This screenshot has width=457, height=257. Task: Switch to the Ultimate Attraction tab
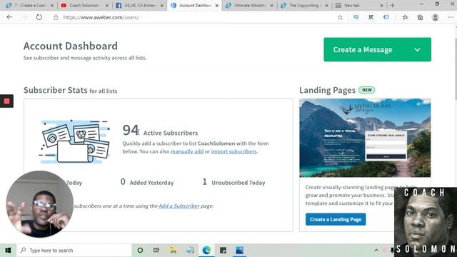tap(248, 6)
